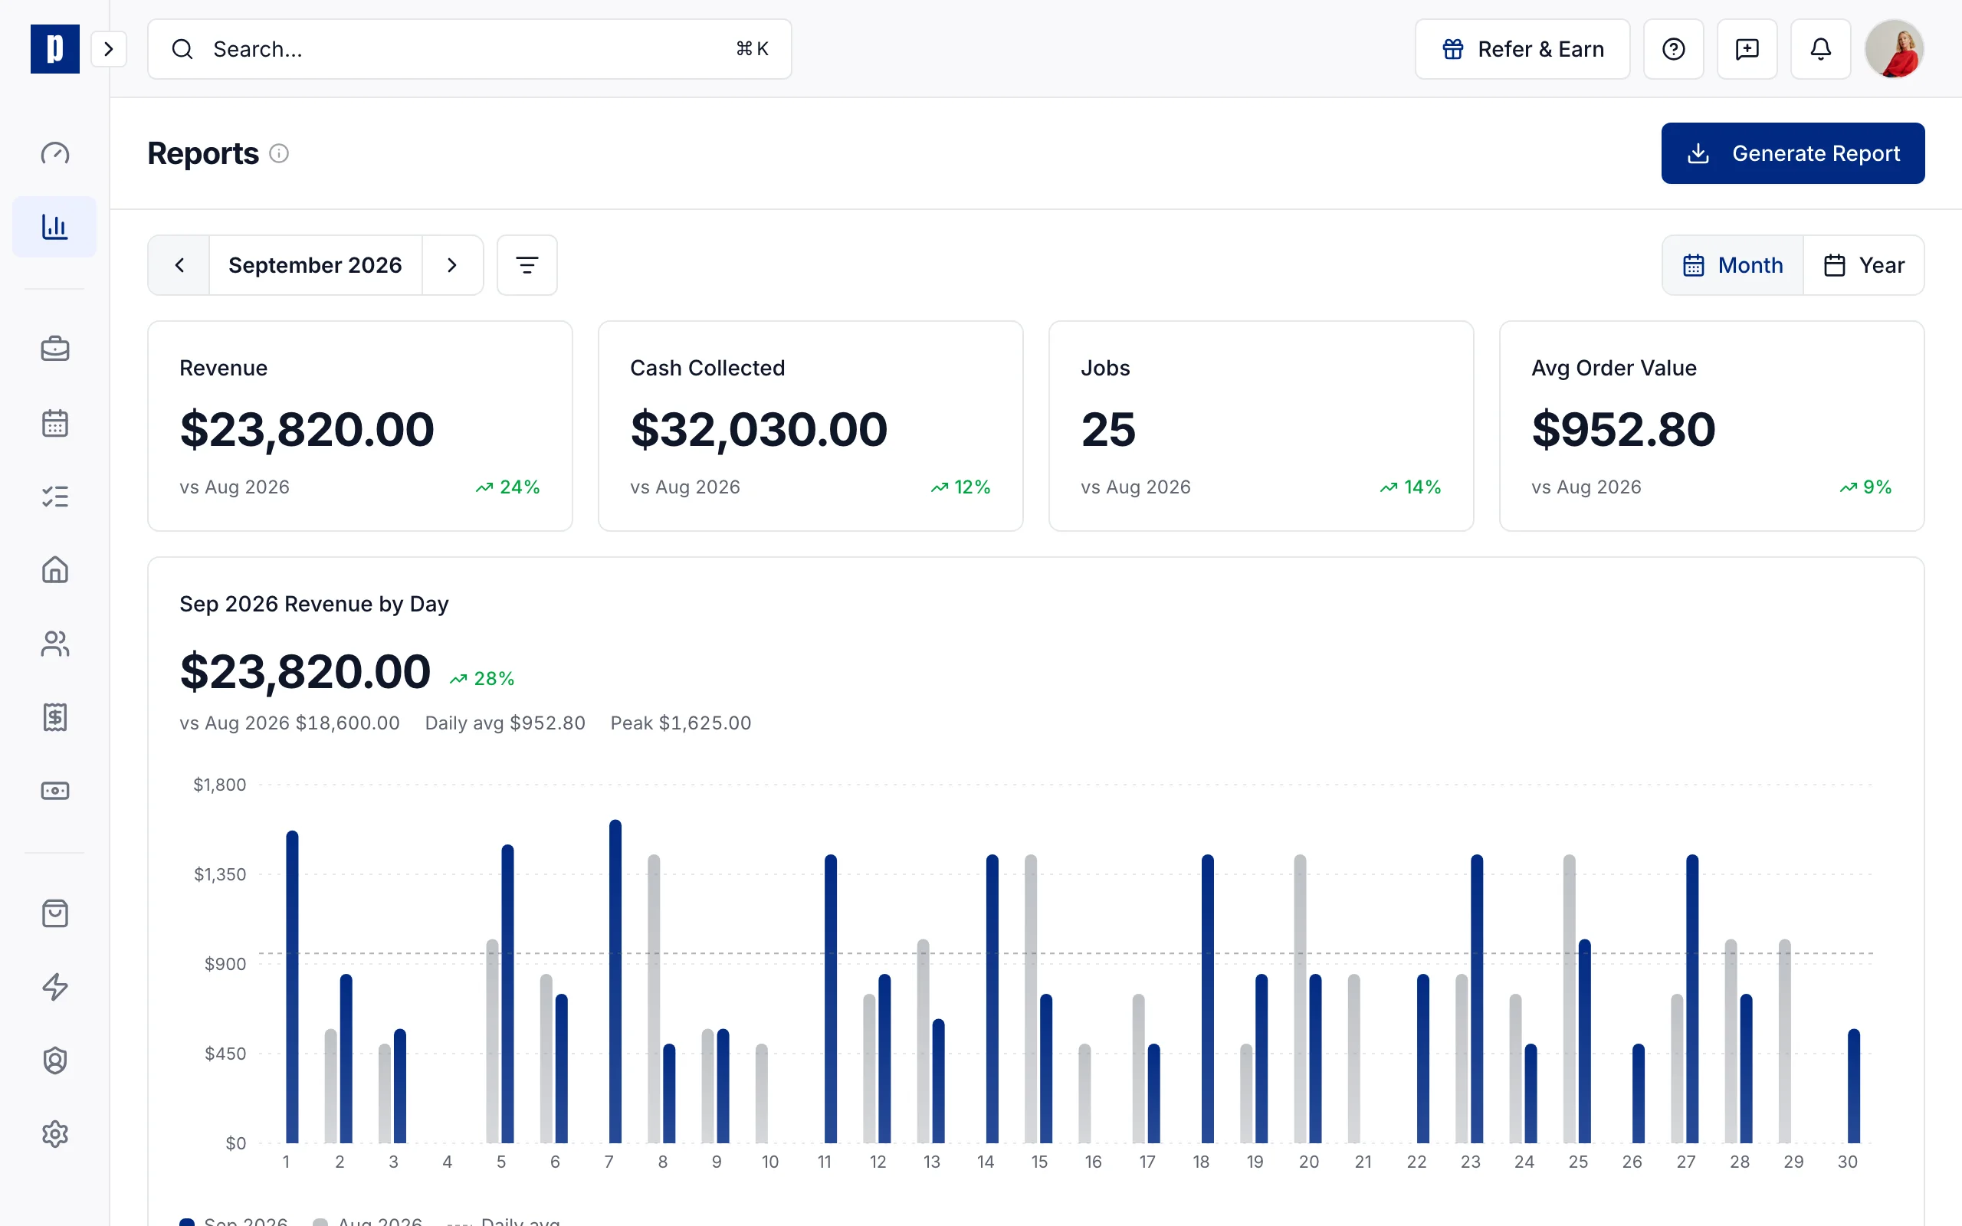Click the vs Aug 2026 $18,600.00 text
The width and height of the screenshot is (1962, 1226).
[290, 723]
